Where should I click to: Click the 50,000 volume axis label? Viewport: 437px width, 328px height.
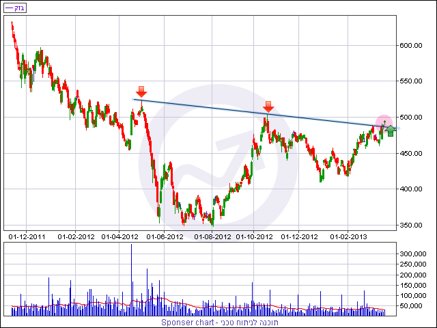(415, 305)
